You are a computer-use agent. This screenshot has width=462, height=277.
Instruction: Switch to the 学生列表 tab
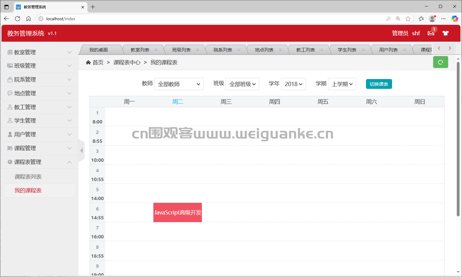(x=347, y=50)
